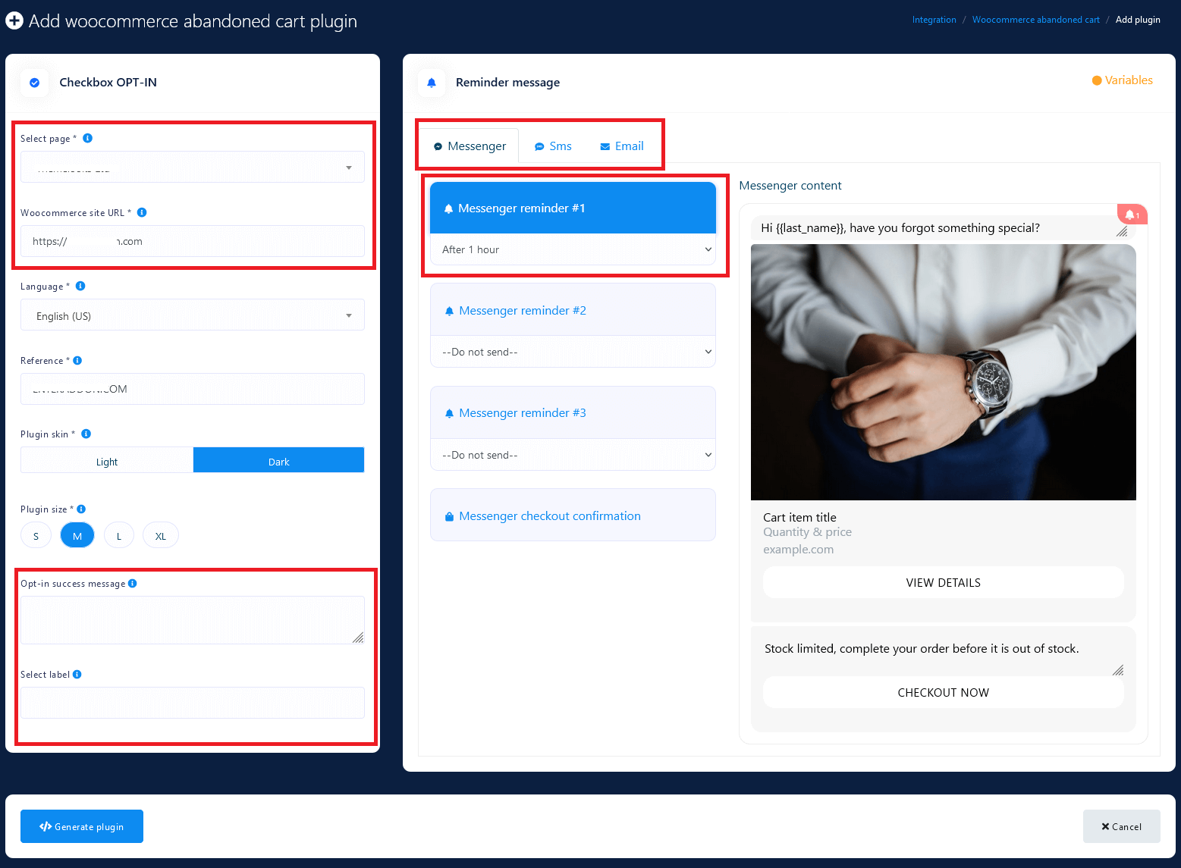Image resolution: width=1181 pixels, height=868 pixels.
Task: Click the Plugin skin info icon
Action: tap(86, 434)
